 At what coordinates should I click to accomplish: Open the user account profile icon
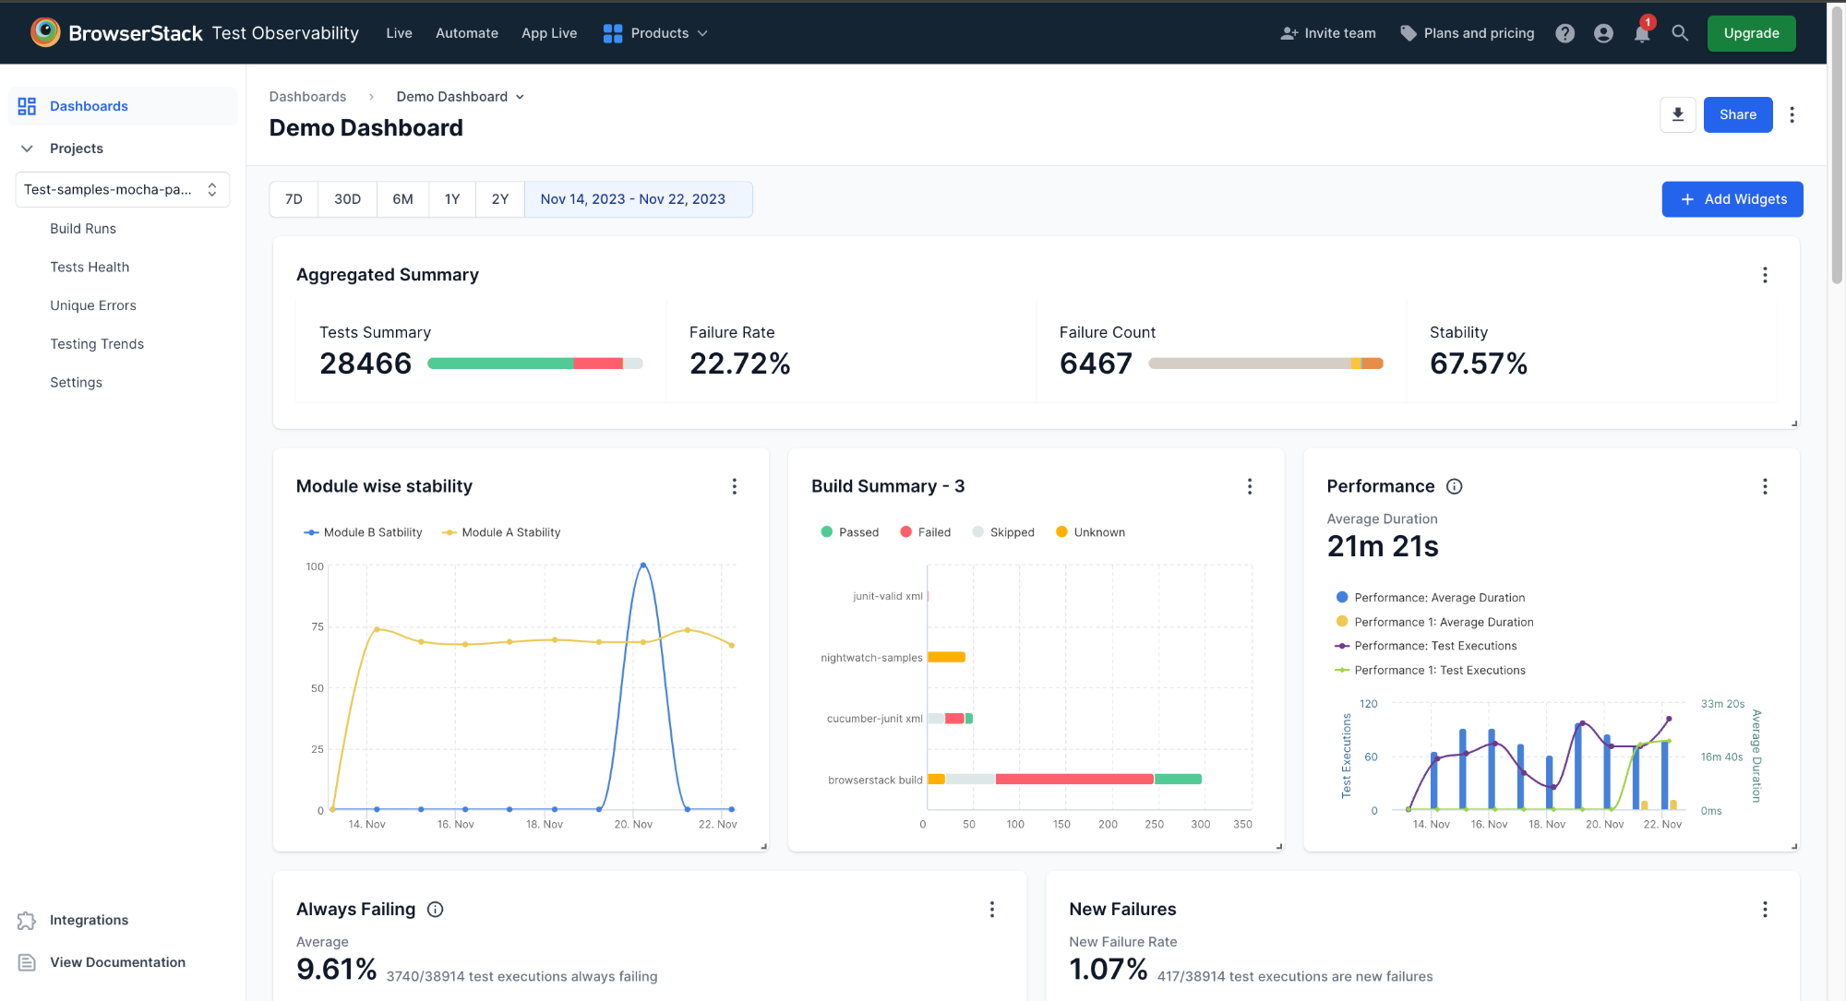1603,33
